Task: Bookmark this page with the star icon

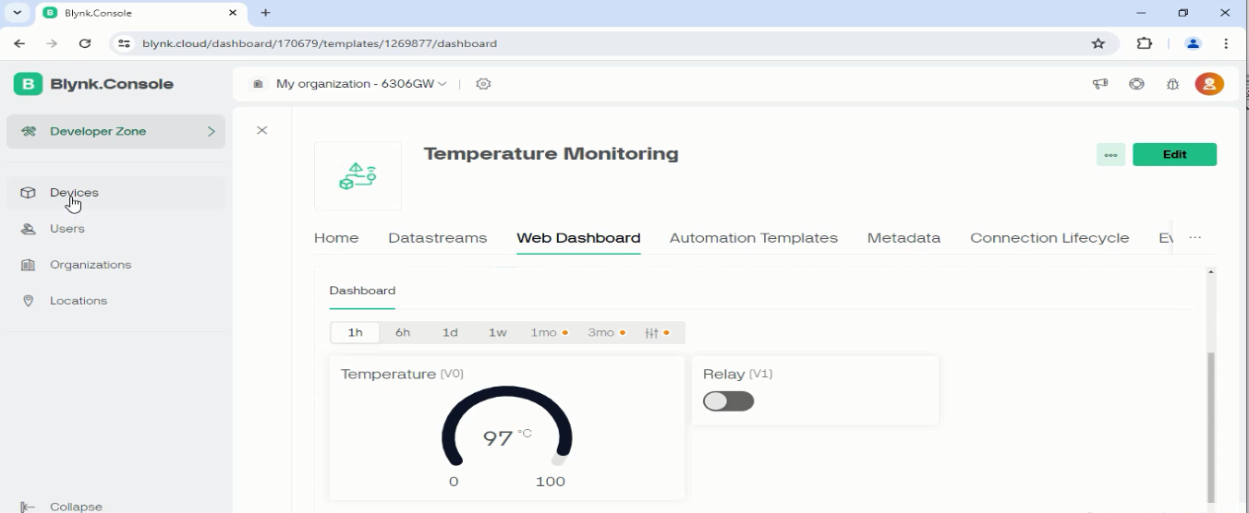Action: pos(1097,43)
